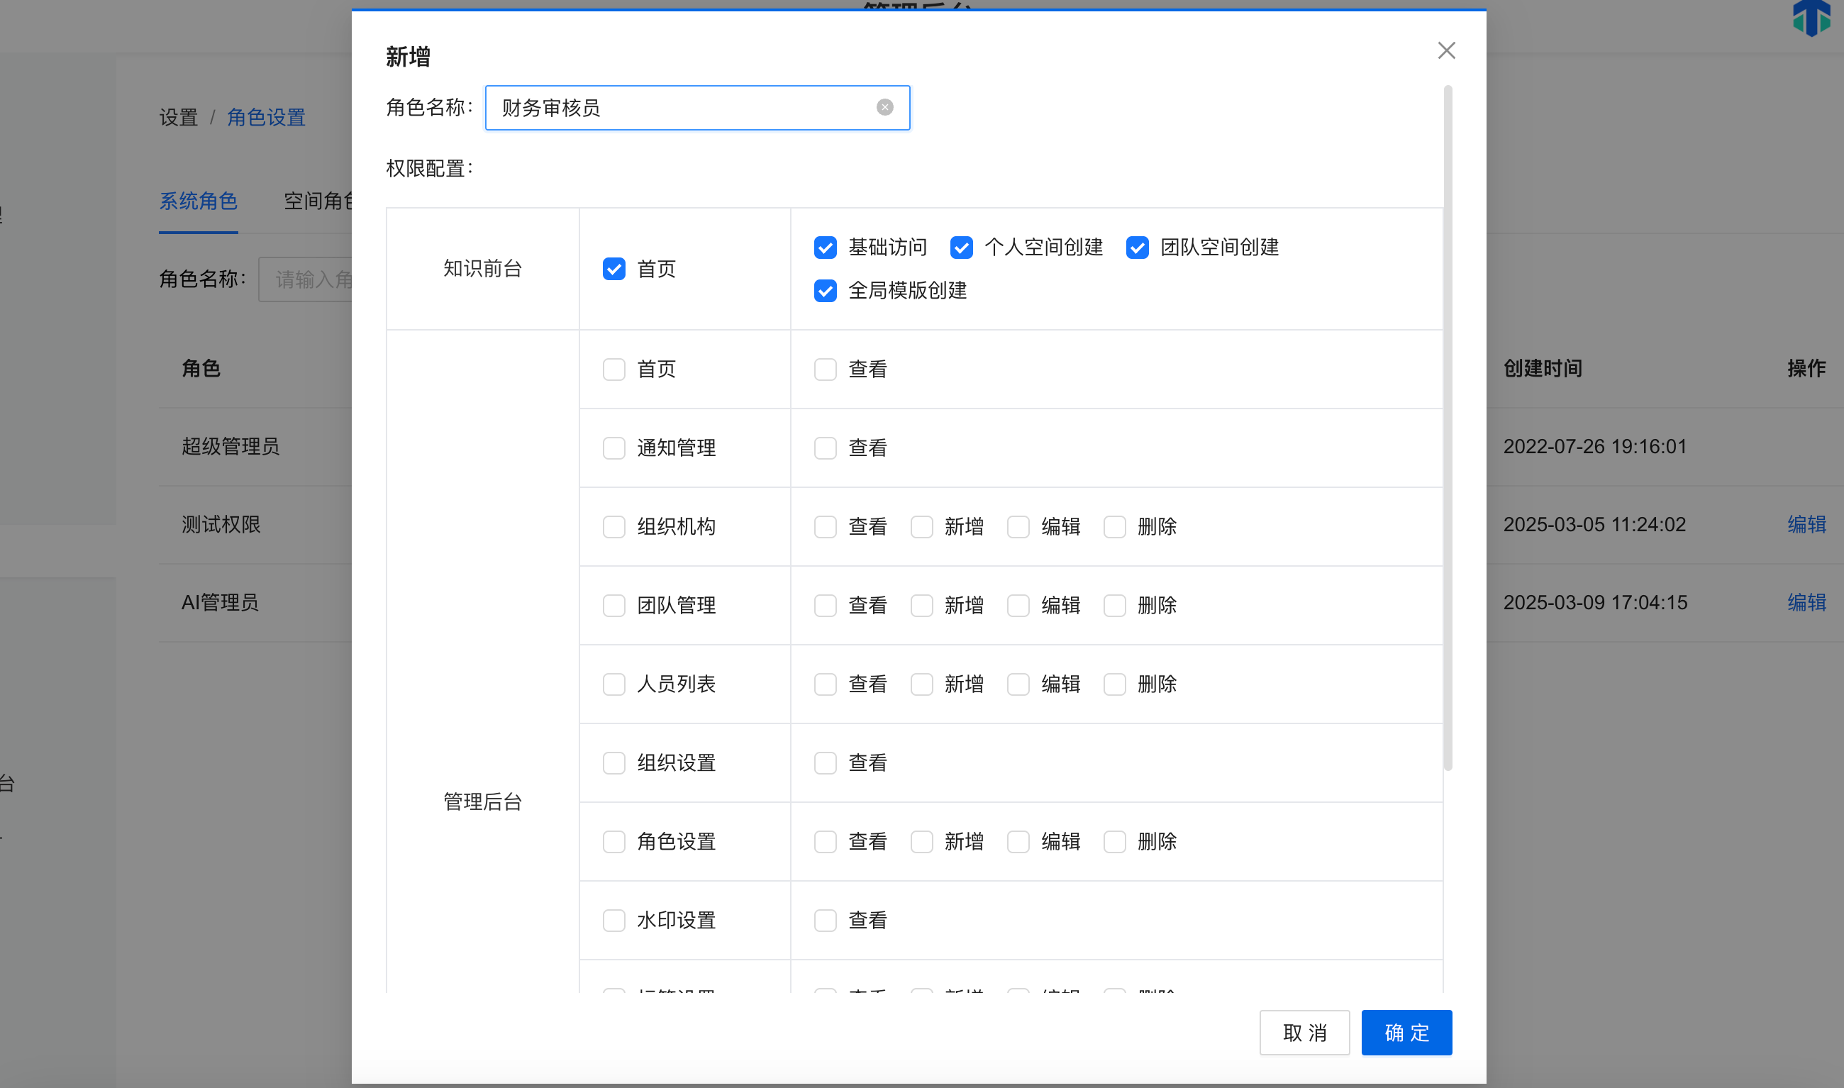Screen dimensions: 1844x1088
Task: Click the 设置 breadcrumb item
Action: pyautogui.click(x=179, y=117)
